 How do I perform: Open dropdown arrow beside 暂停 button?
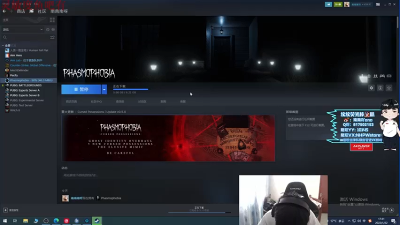tap(104, 89)
